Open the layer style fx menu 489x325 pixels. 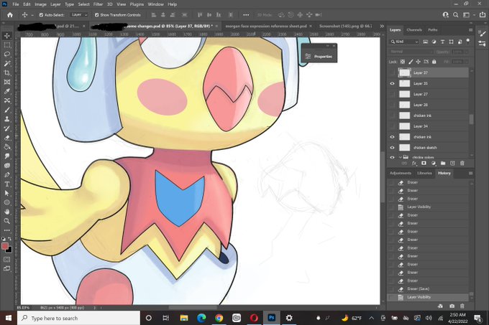pyautogui.click(x=414, y=164)
